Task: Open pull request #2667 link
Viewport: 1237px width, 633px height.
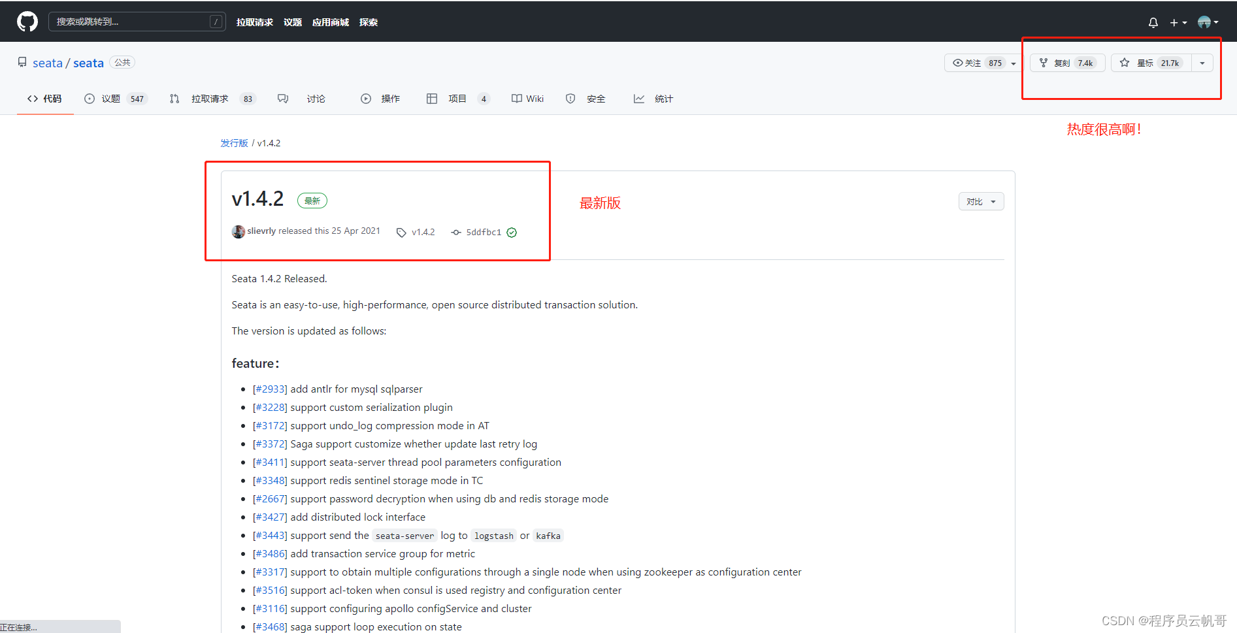Action: (270, 499)
